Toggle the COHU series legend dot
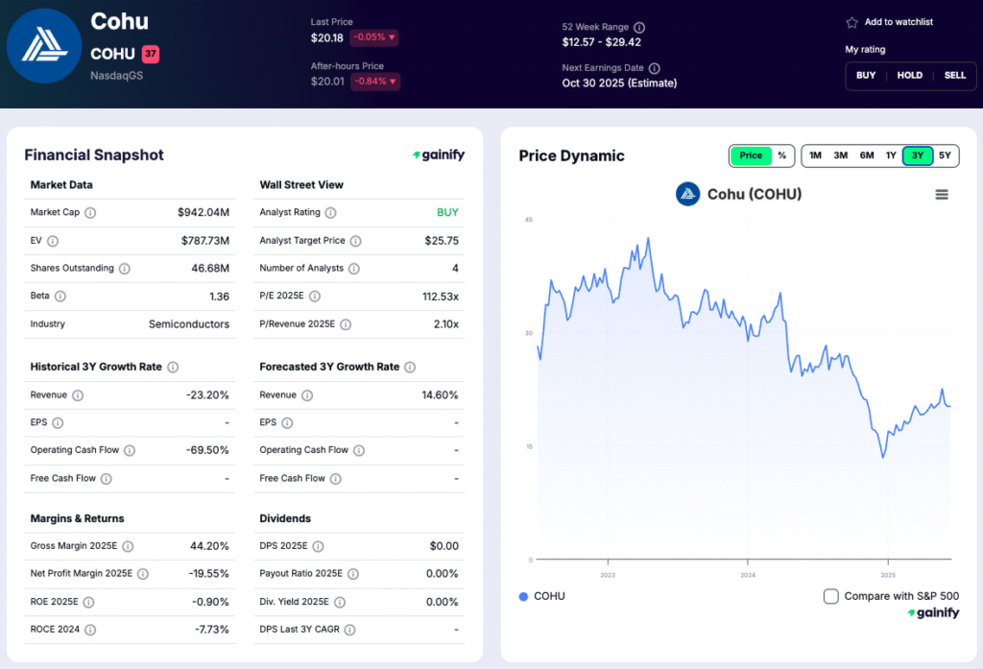983x669 pixels. (523, 596)
